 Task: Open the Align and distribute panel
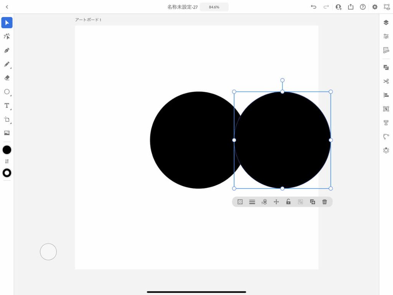pyautogui.click(x=386, y=95)
